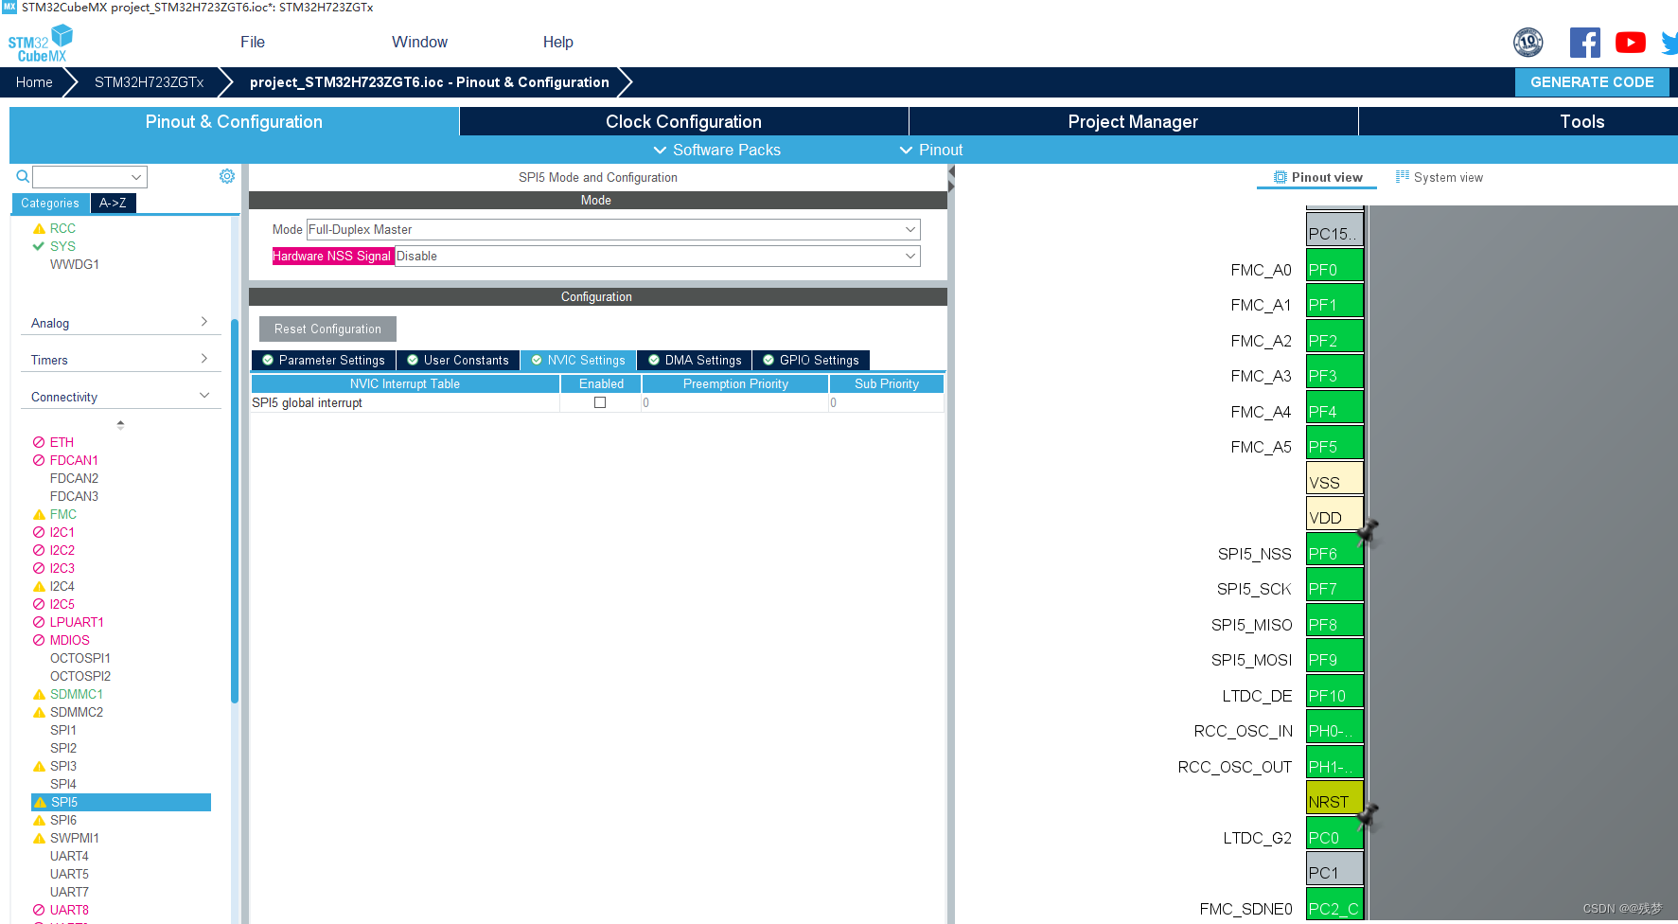This screenshot has height=924, width=1678.
Task: Switch to the Tools tab
Action: coord(1582,121)
